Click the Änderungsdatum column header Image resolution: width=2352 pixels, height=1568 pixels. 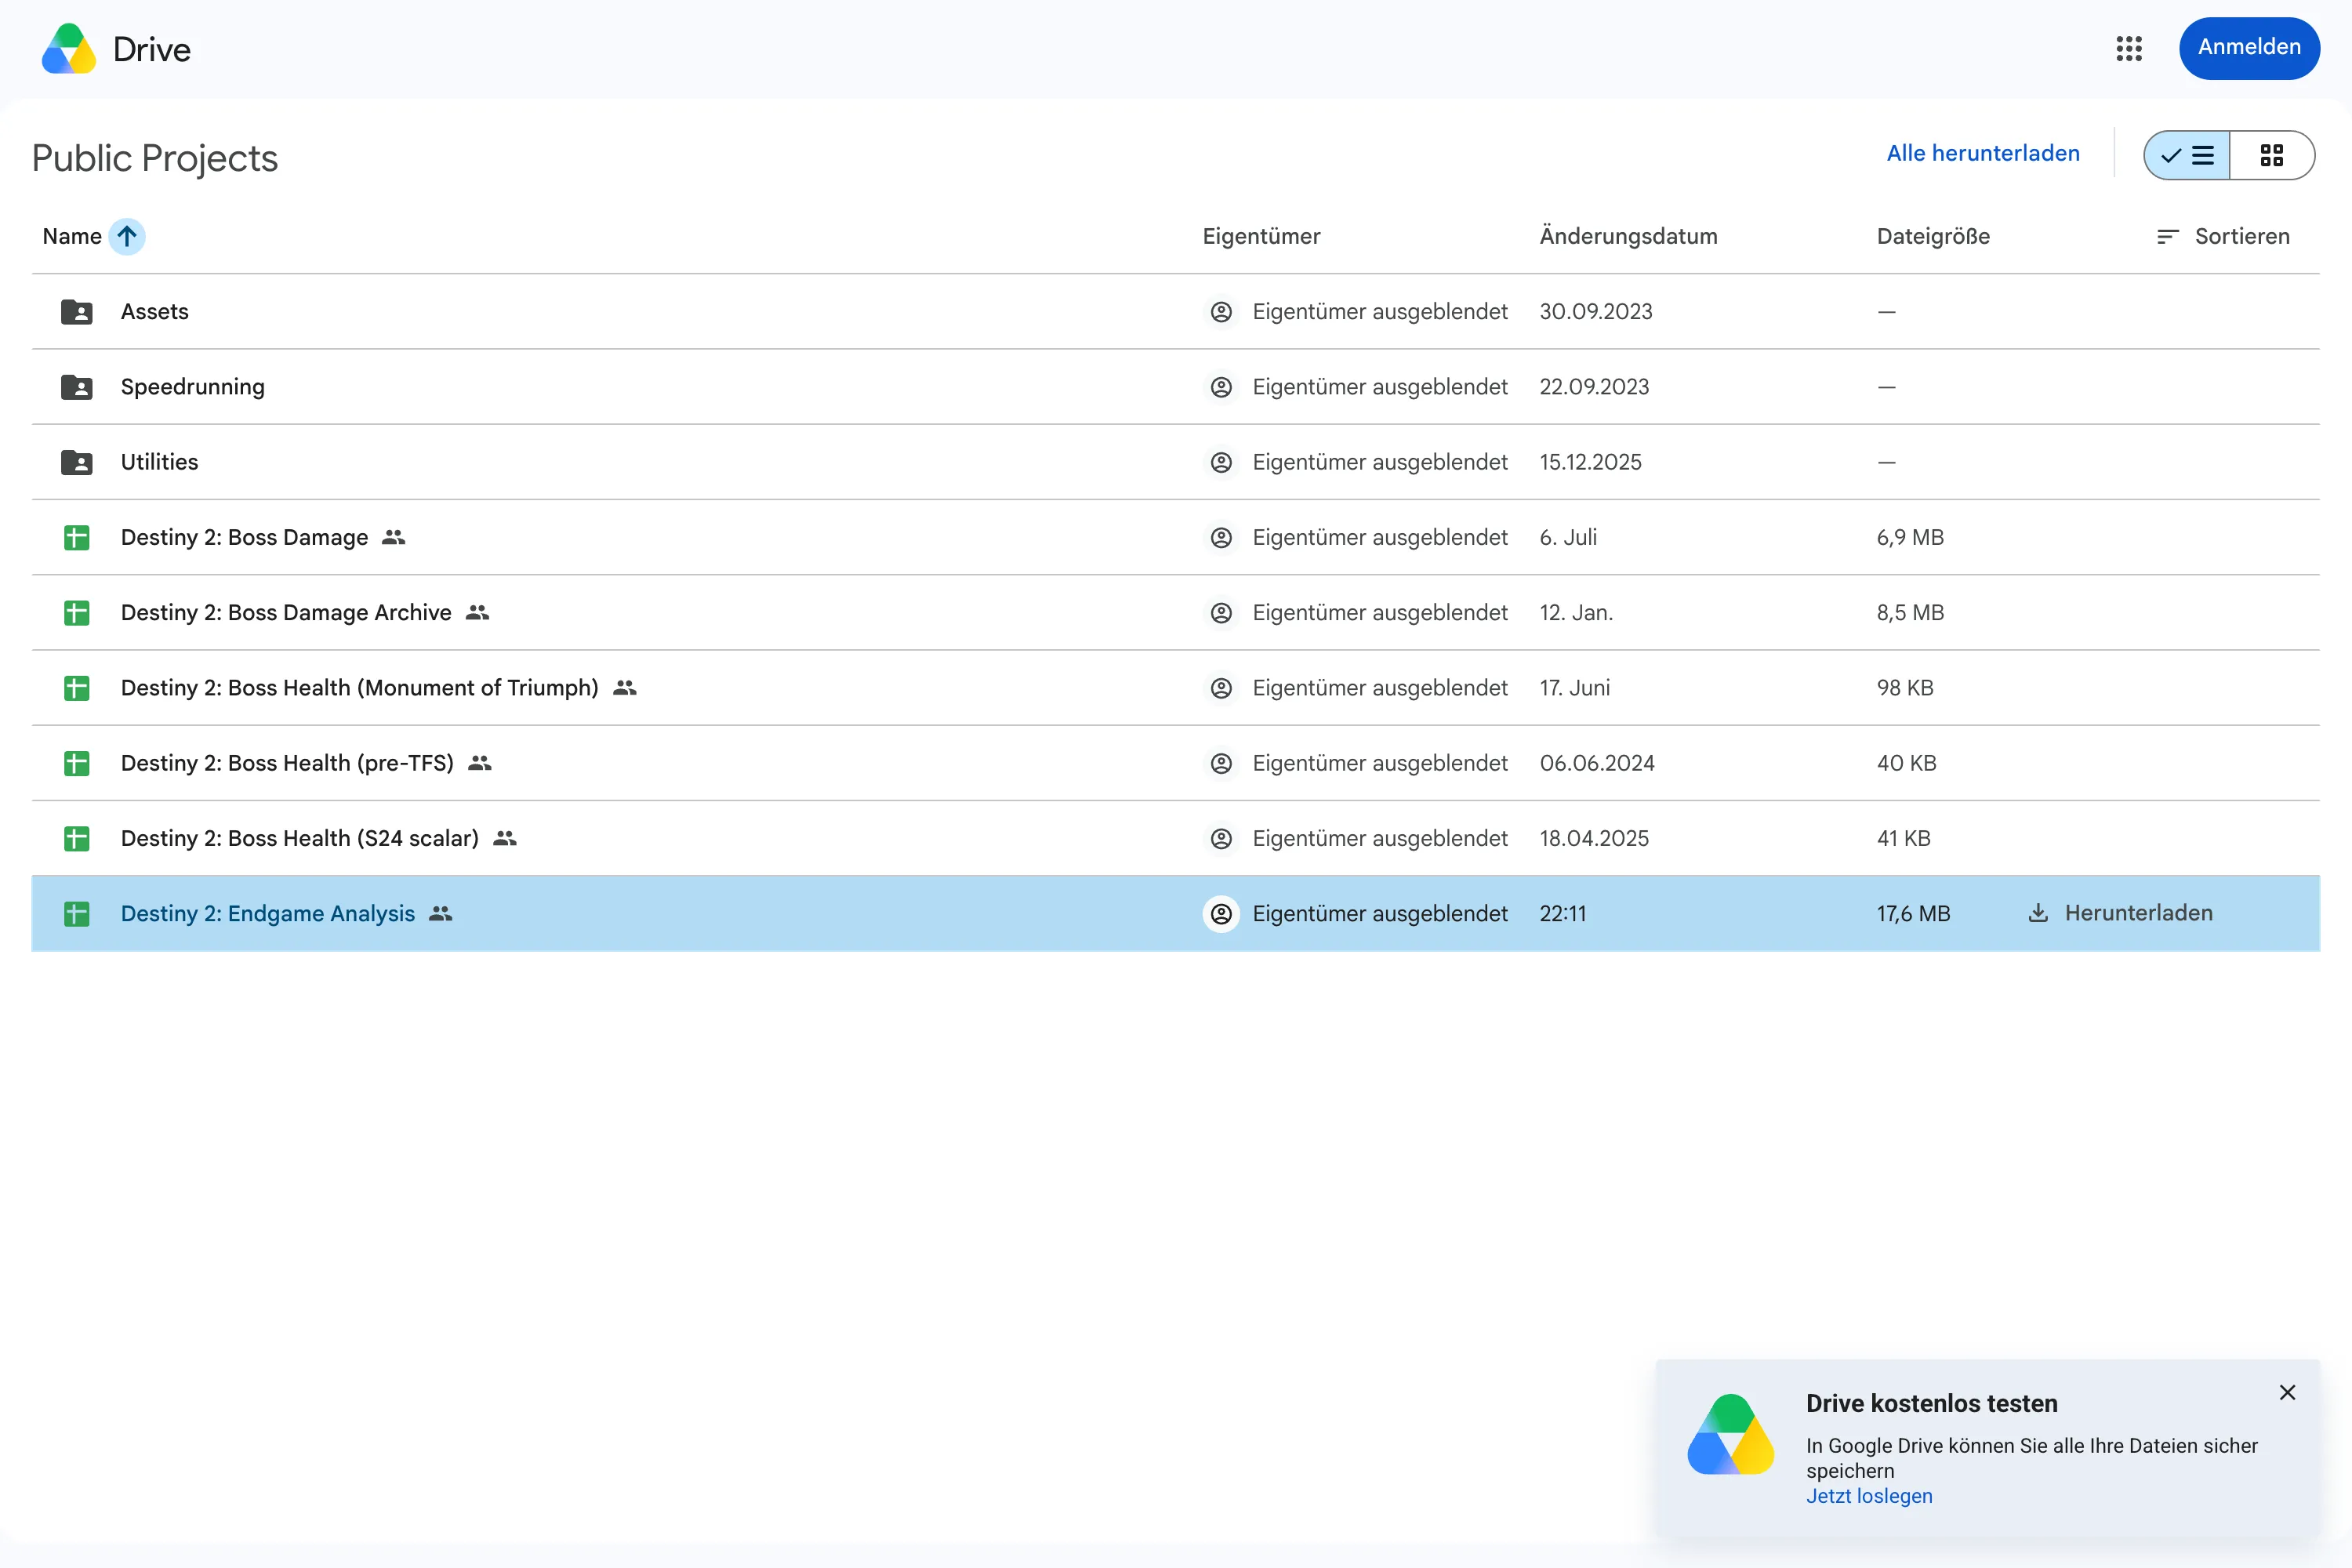point(1628,237)
